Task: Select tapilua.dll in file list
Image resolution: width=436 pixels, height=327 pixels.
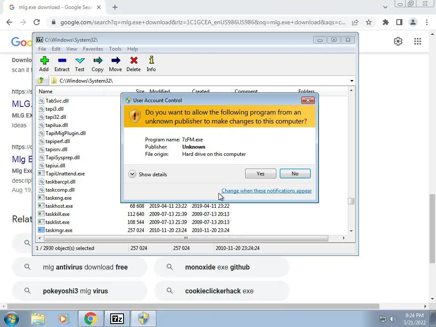Action: tap(57, 125)
